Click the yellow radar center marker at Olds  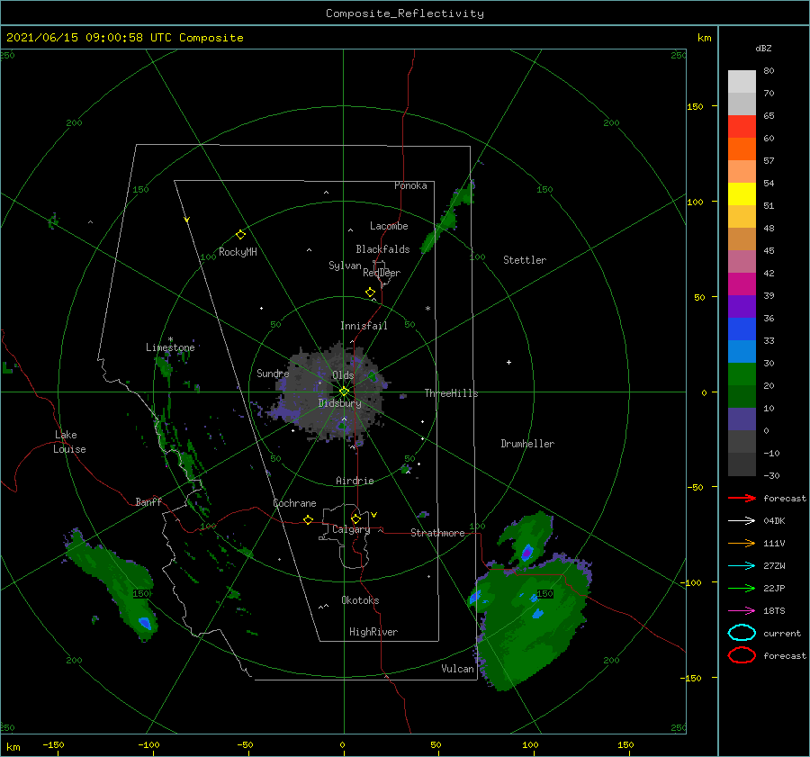[344, 392]
